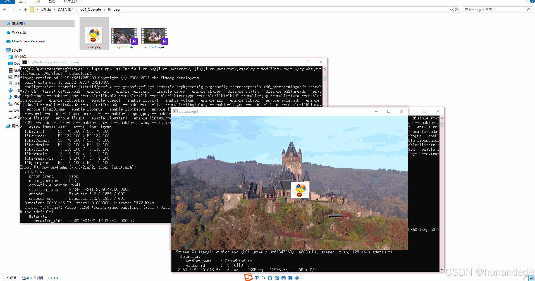Click the back navigation arrow
The height and width of the screenshot is (281, 535).
click(x=4, y=9)
